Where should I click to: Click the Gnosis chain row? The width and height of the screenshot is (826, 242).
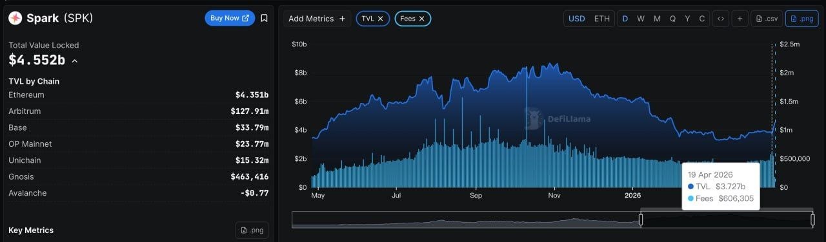point(139,176)
